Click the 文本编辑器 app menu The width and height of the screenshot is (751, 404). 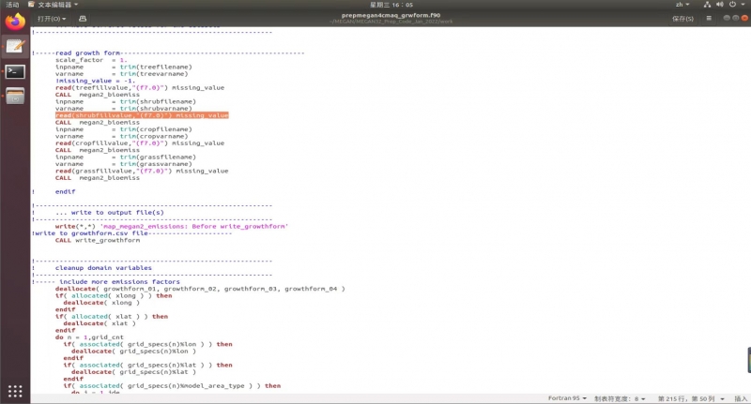[54, 5]
